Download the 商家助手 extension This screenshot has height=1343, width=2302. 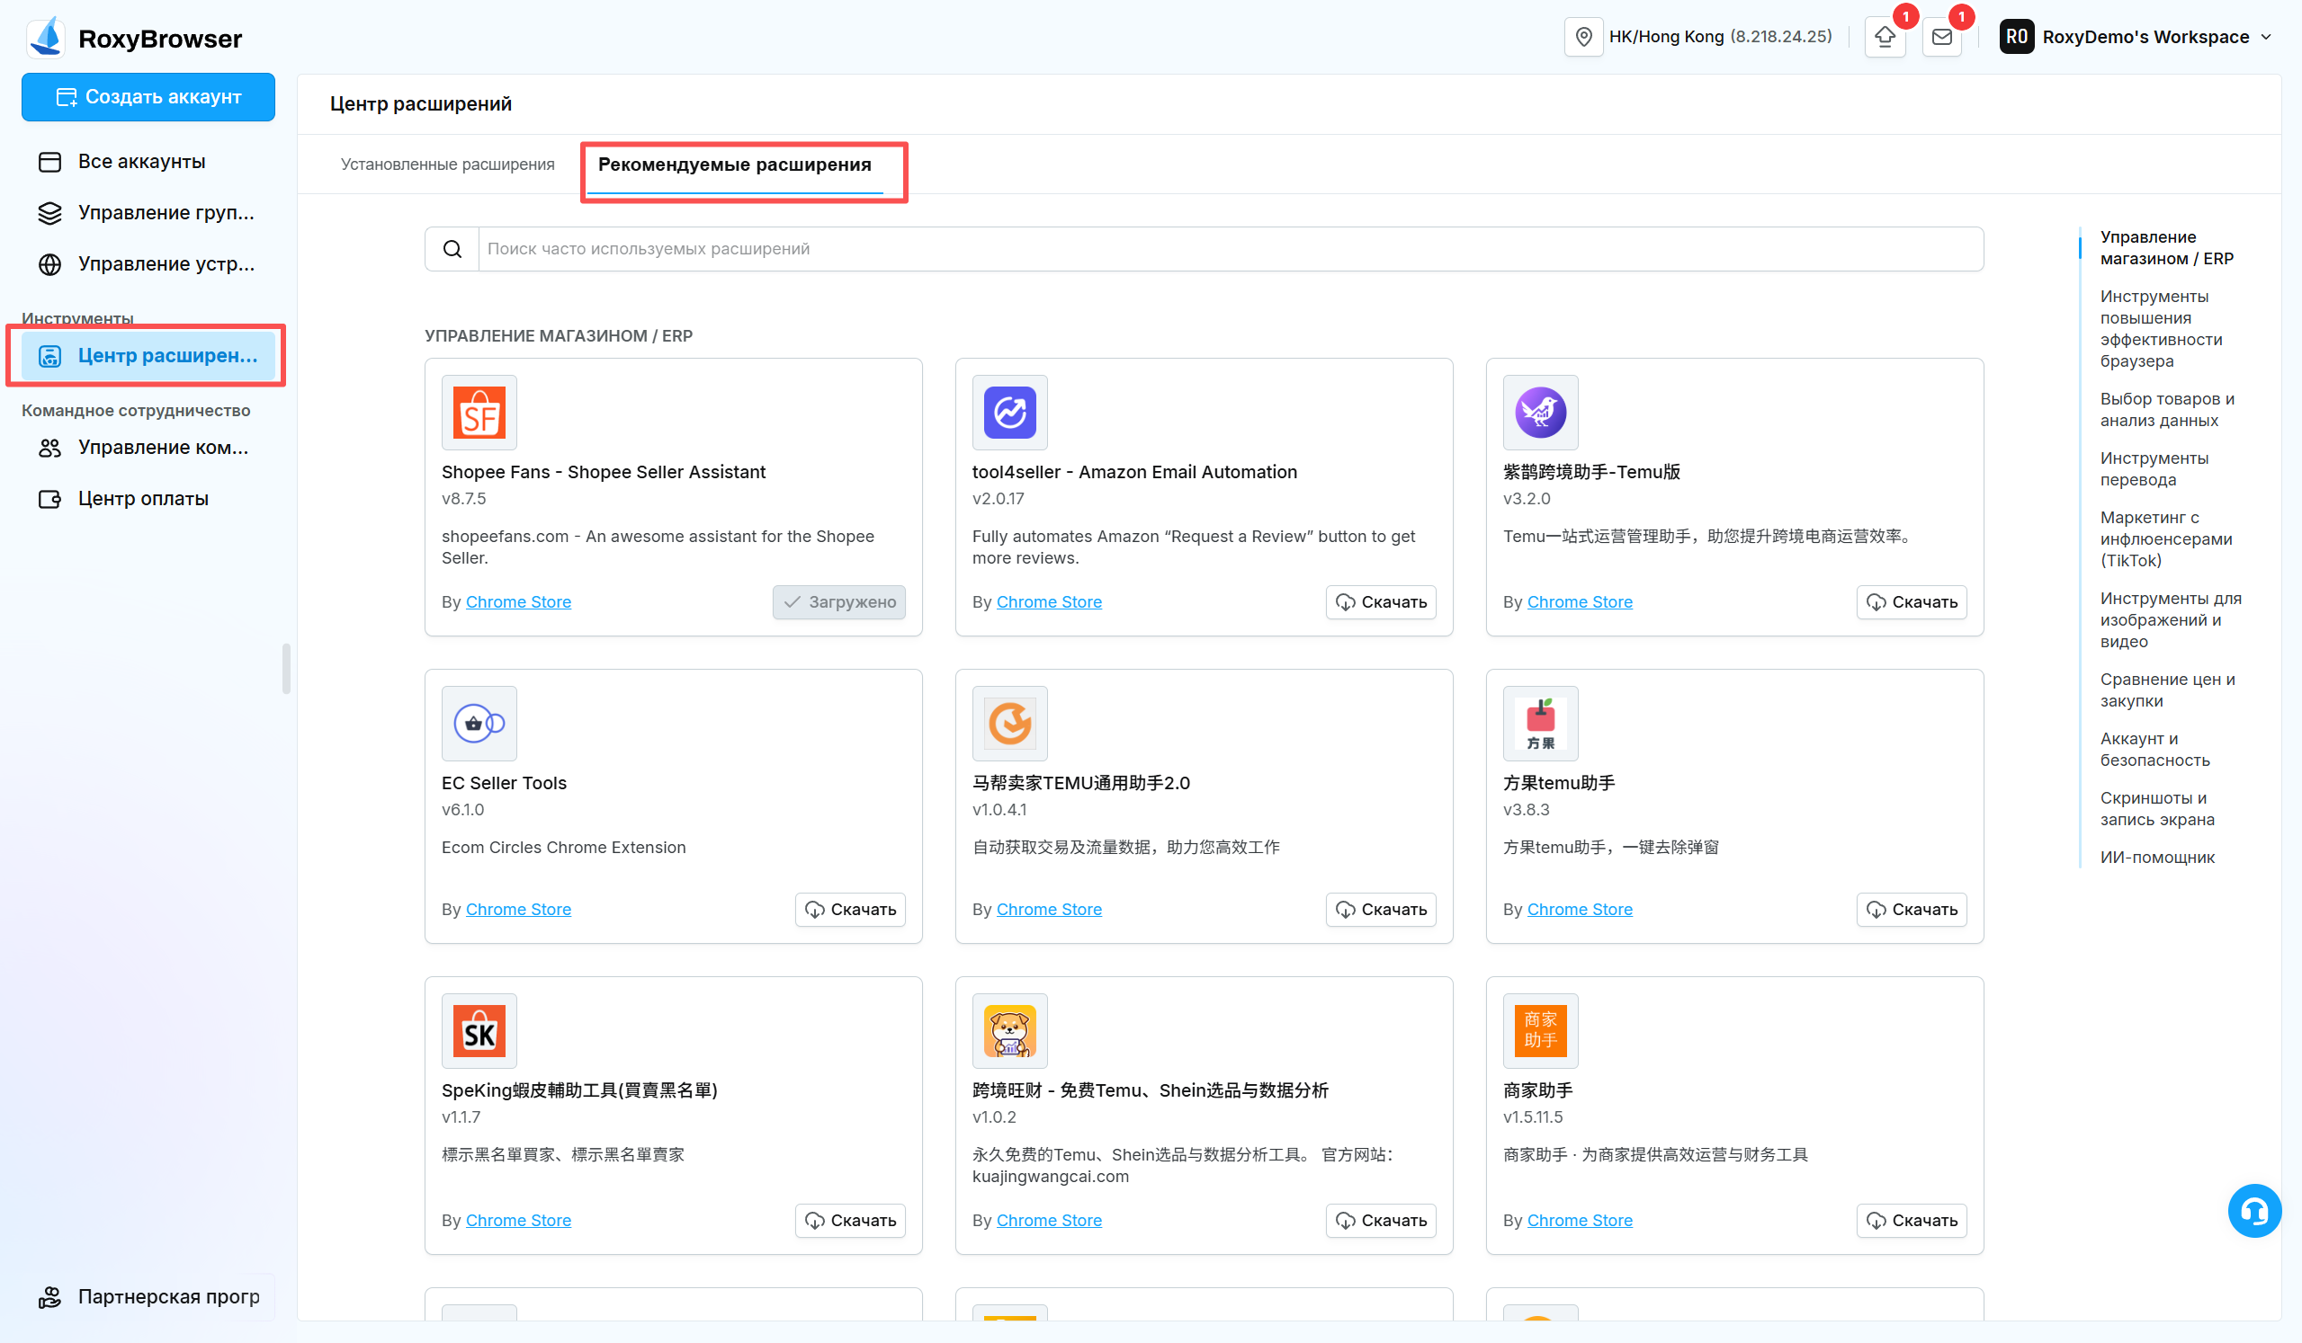[x=1911, y=1221]
